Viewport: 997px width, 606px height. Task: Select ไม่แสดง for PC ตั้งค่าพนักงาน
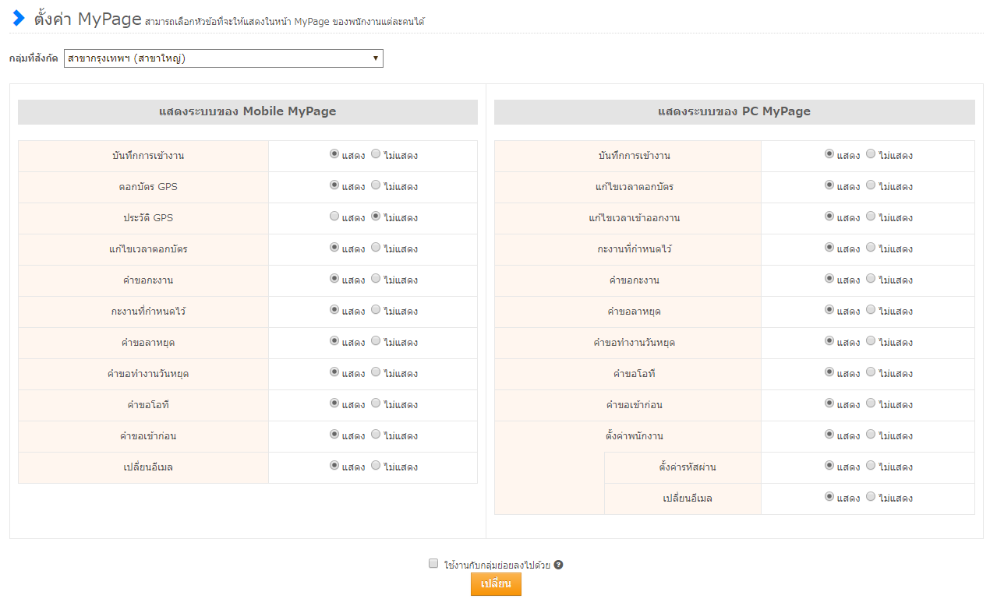[x=871, y=435]
